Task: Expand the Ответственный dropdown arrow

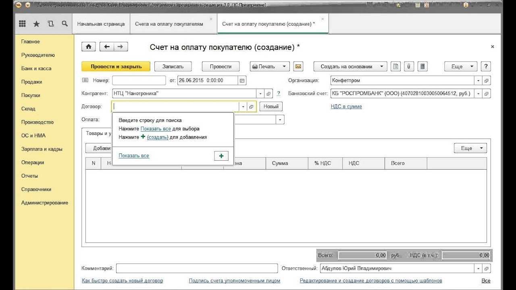Action: coord(479,268)
